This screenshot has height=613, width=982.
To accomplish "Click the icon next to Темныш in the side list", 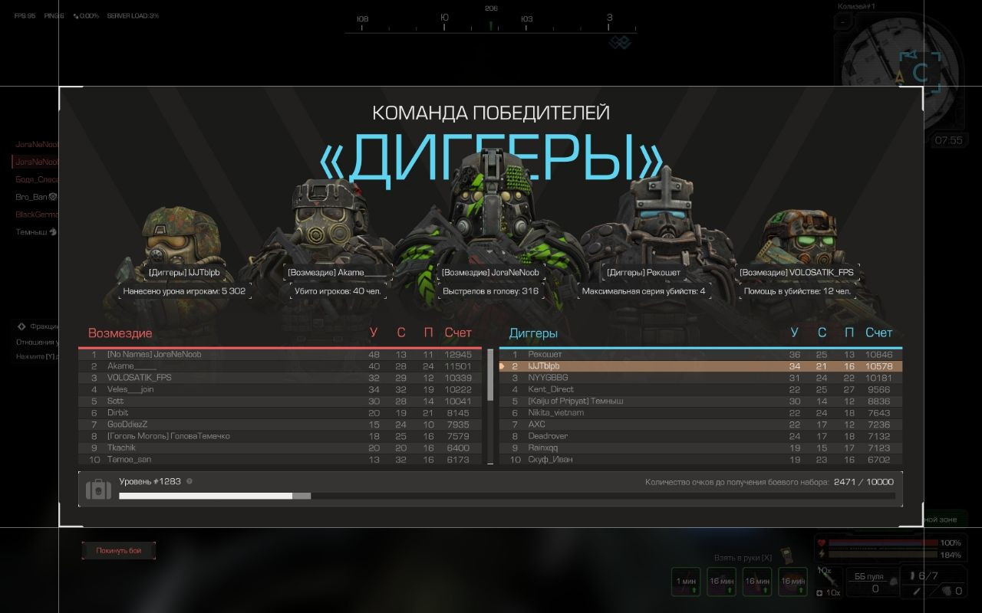I will [53, 231].
